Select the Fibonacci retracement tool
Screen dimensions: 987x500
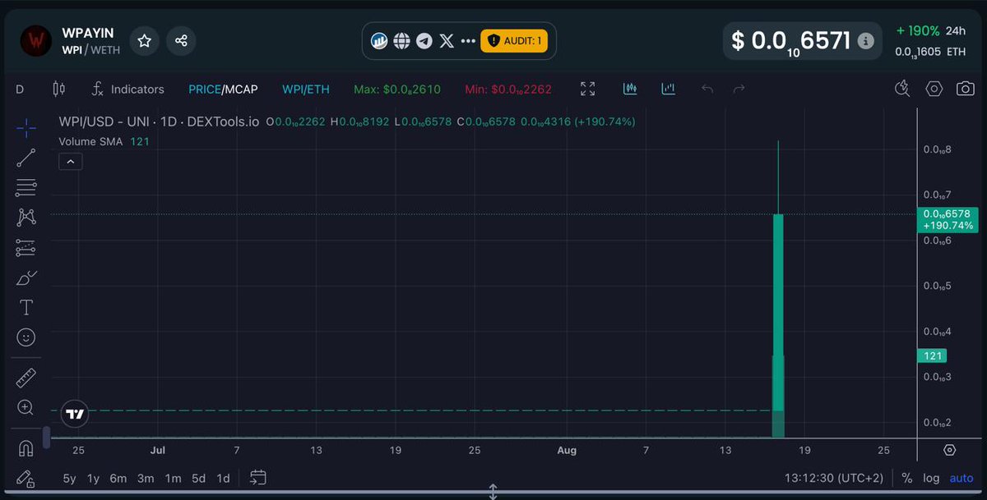pos(25,188)
